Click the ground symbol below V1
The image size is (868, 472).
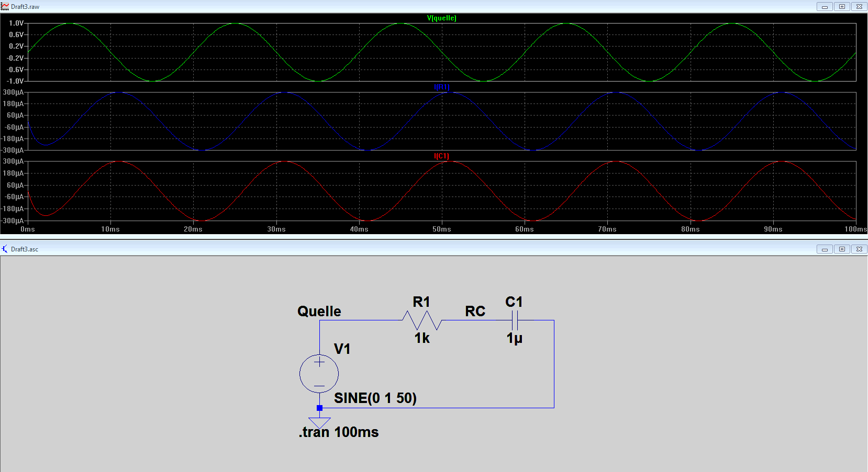tap(319, 422)
